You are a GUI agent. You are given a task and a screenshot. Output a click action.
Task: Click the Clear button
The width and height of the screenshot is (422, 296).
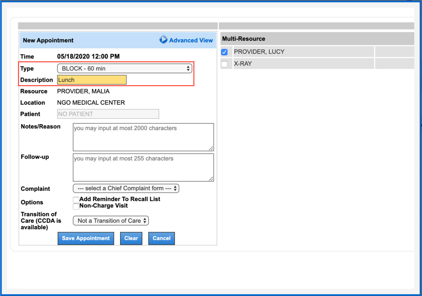pyautogui.click(x=131, y=239)
